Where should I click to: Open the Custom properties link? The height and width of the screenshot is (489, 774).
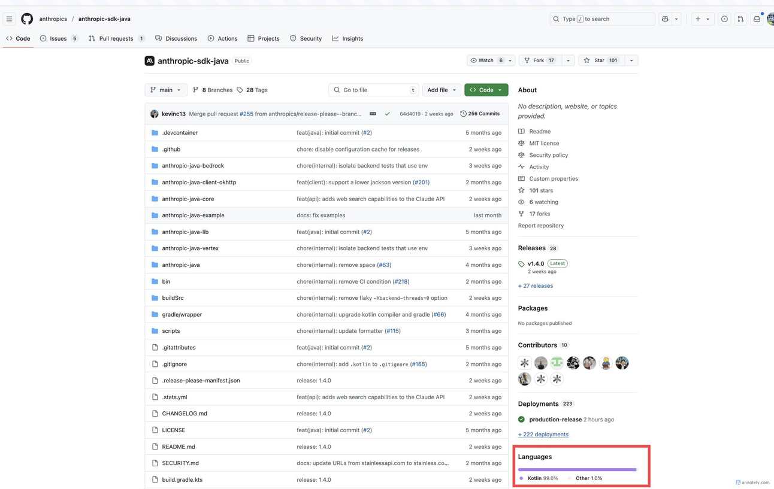point(554,179)
